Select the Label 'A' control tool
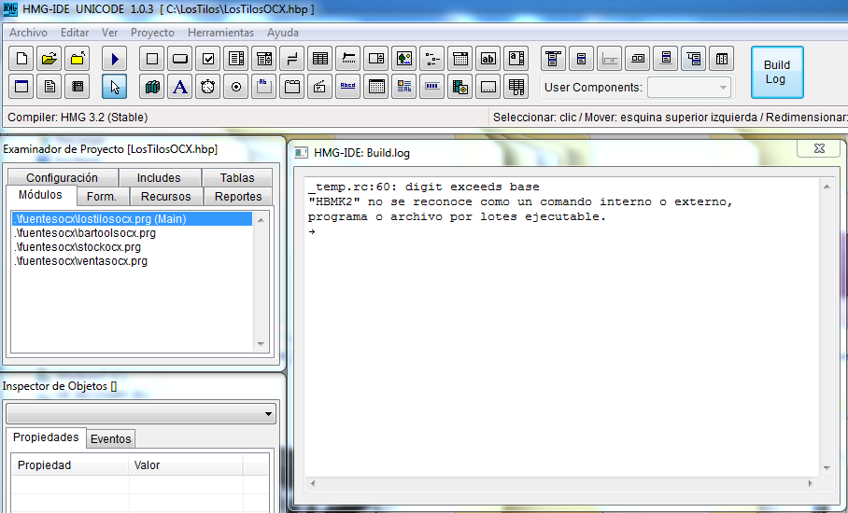The width and height of the screenshot is (848, 513). 180,87
